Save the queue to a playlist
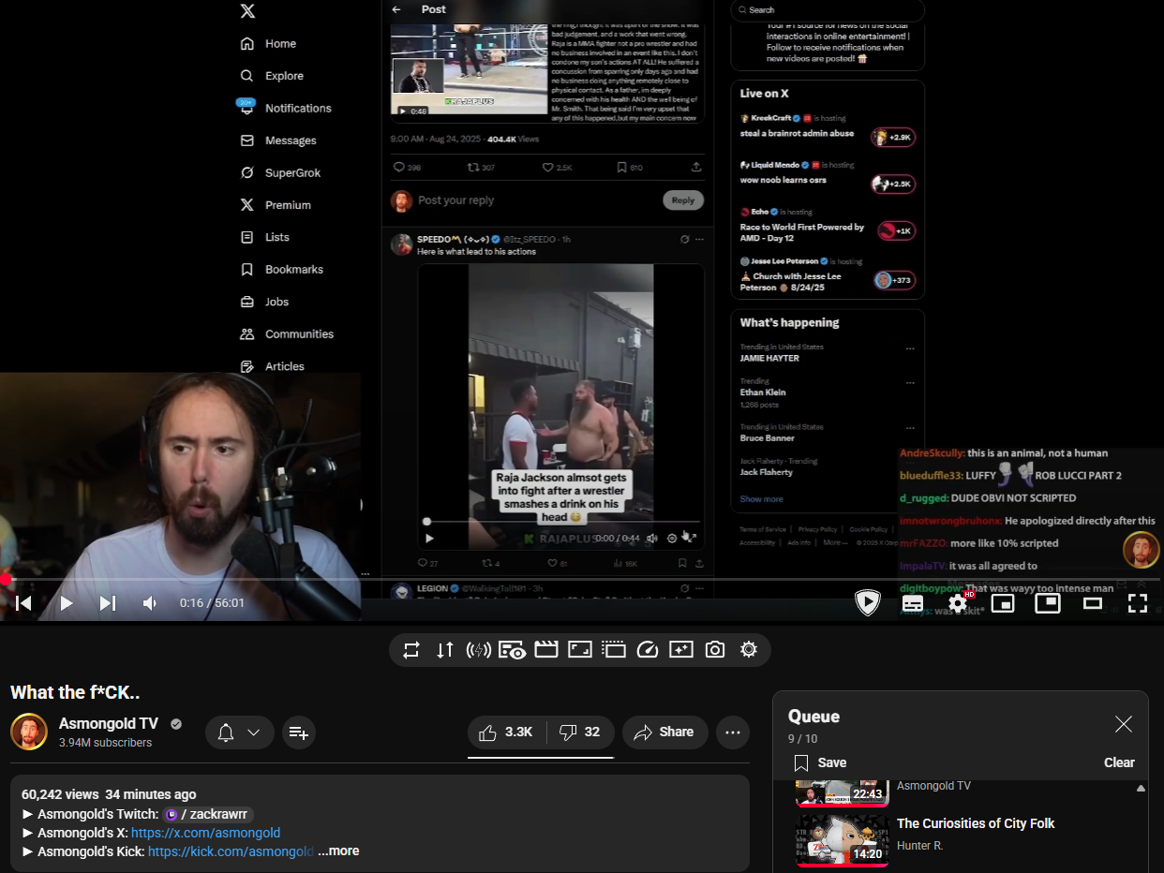The height and width of the screenshot is (873, 1164). click(x=820, y=762)
